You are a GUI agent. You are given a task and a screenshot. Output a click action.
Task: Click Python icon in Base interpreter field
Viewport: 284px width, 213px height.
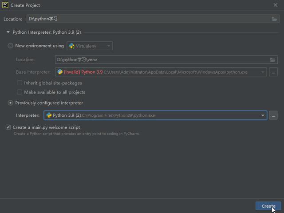[60, 72]
